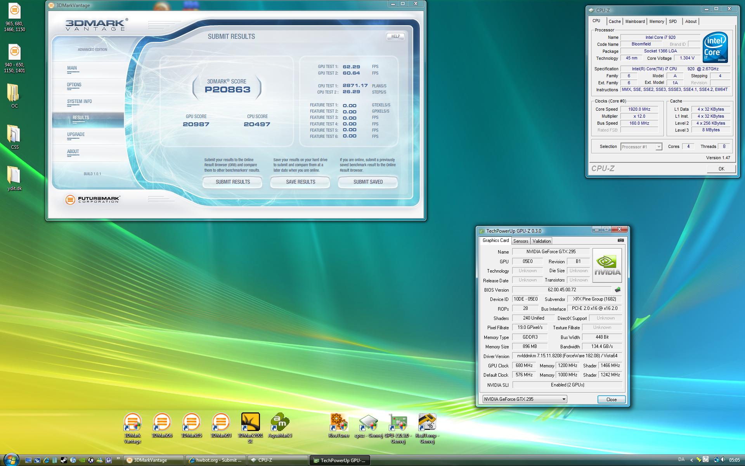Image resolution: width=745 pixels, height=466 pixels.
Task: Click the BIOS Version field 62.00.45.00.72
Action: [x=562, y=290]
